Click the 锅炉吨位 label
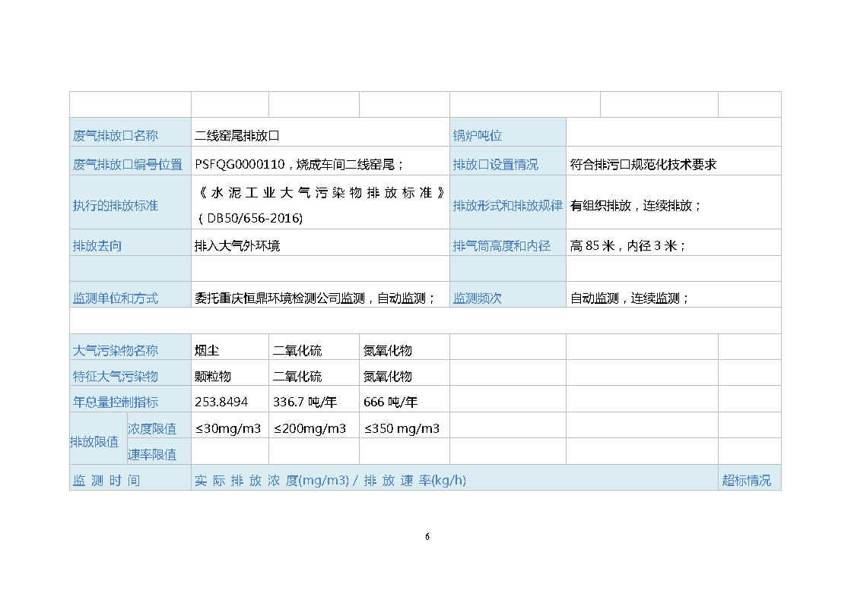 pos(477,135)
